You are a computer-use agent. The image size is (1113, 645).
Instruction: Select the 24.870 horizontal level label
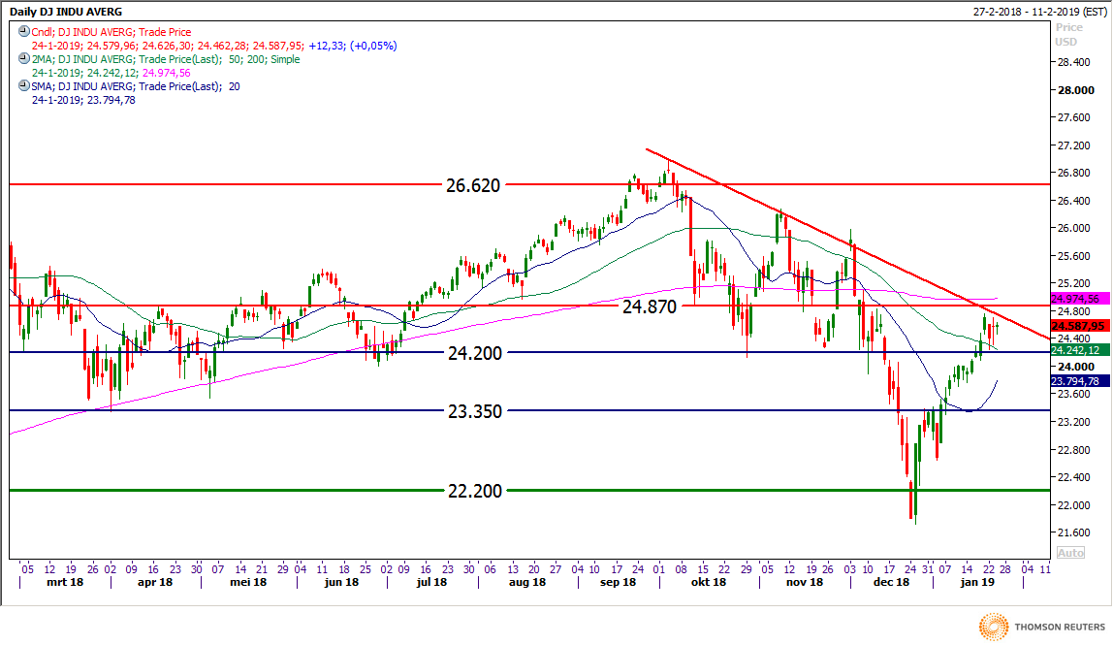(x=650, y=306)
